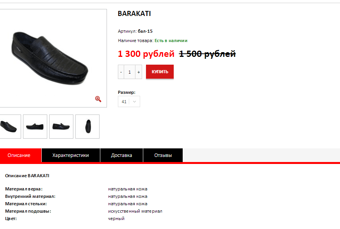Image resolution: width=340 pixels, height=229 pixels.
Task: Click the BARAKATI product title
Action: tap(134, 14)
